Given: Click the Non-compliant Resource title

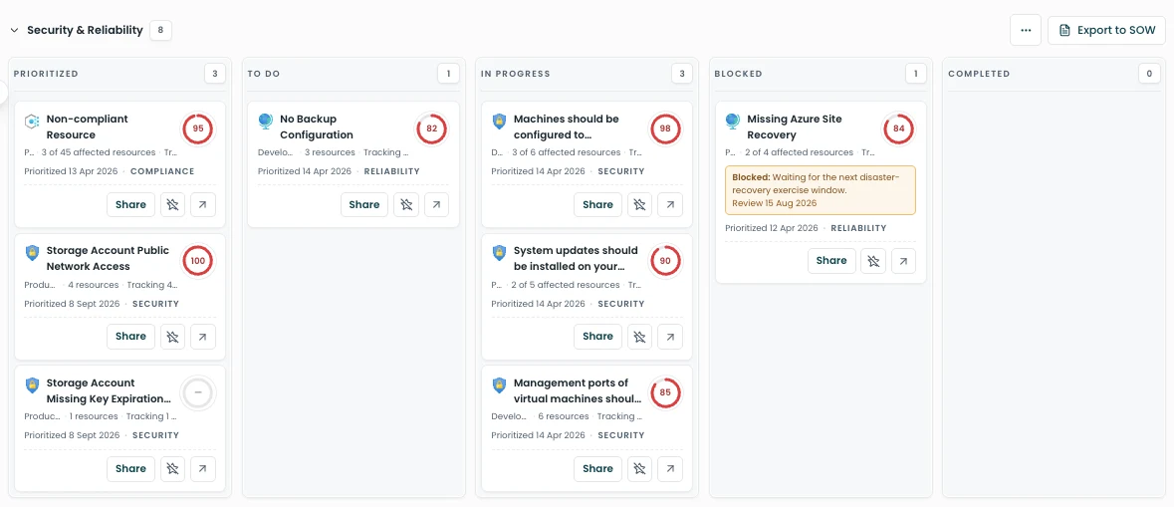Looking at the screenshot, I should click(x=88, y=127).
